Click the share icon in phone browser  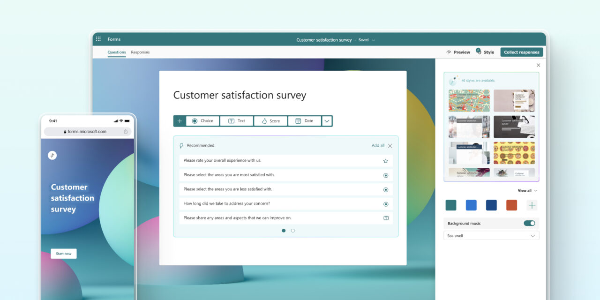point(126,132)
